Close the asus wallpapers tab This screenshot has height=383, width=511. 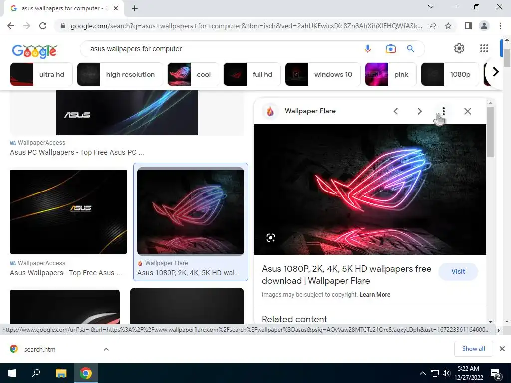tap(116, 9)
